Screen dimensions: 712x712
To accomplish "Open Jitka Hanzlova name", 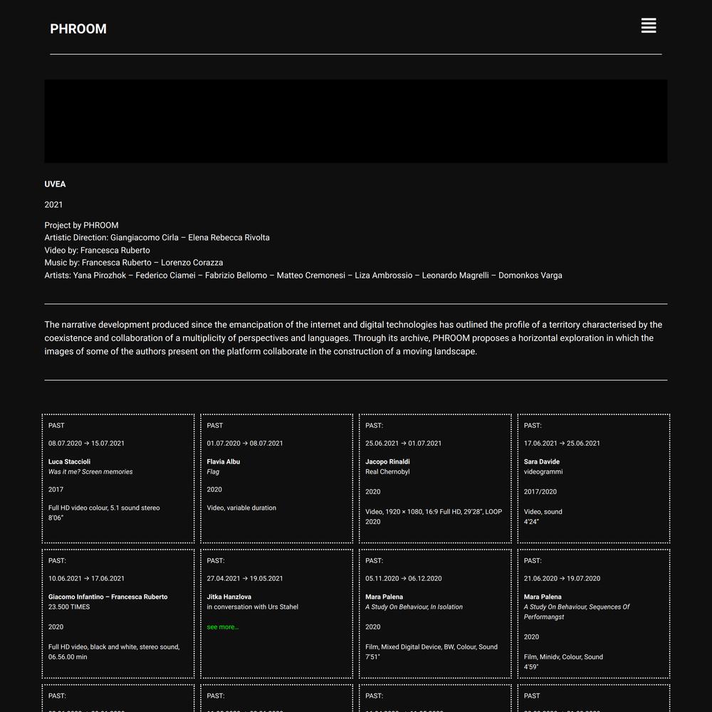I will point(229,597).
